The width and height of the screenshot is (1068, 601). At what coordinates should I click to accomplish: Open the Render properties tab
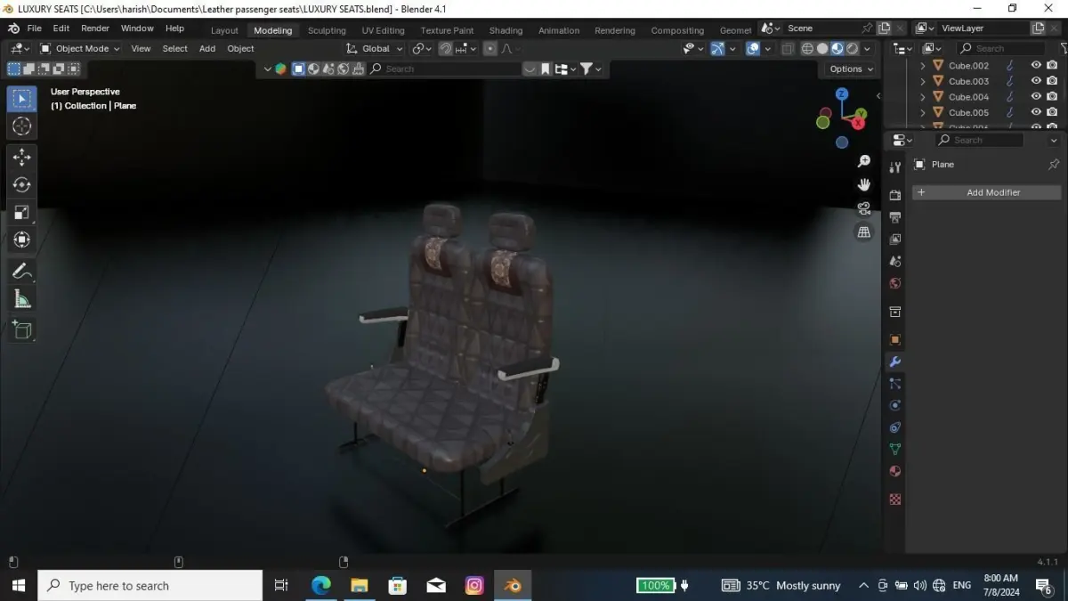click(x=895, y=195)
